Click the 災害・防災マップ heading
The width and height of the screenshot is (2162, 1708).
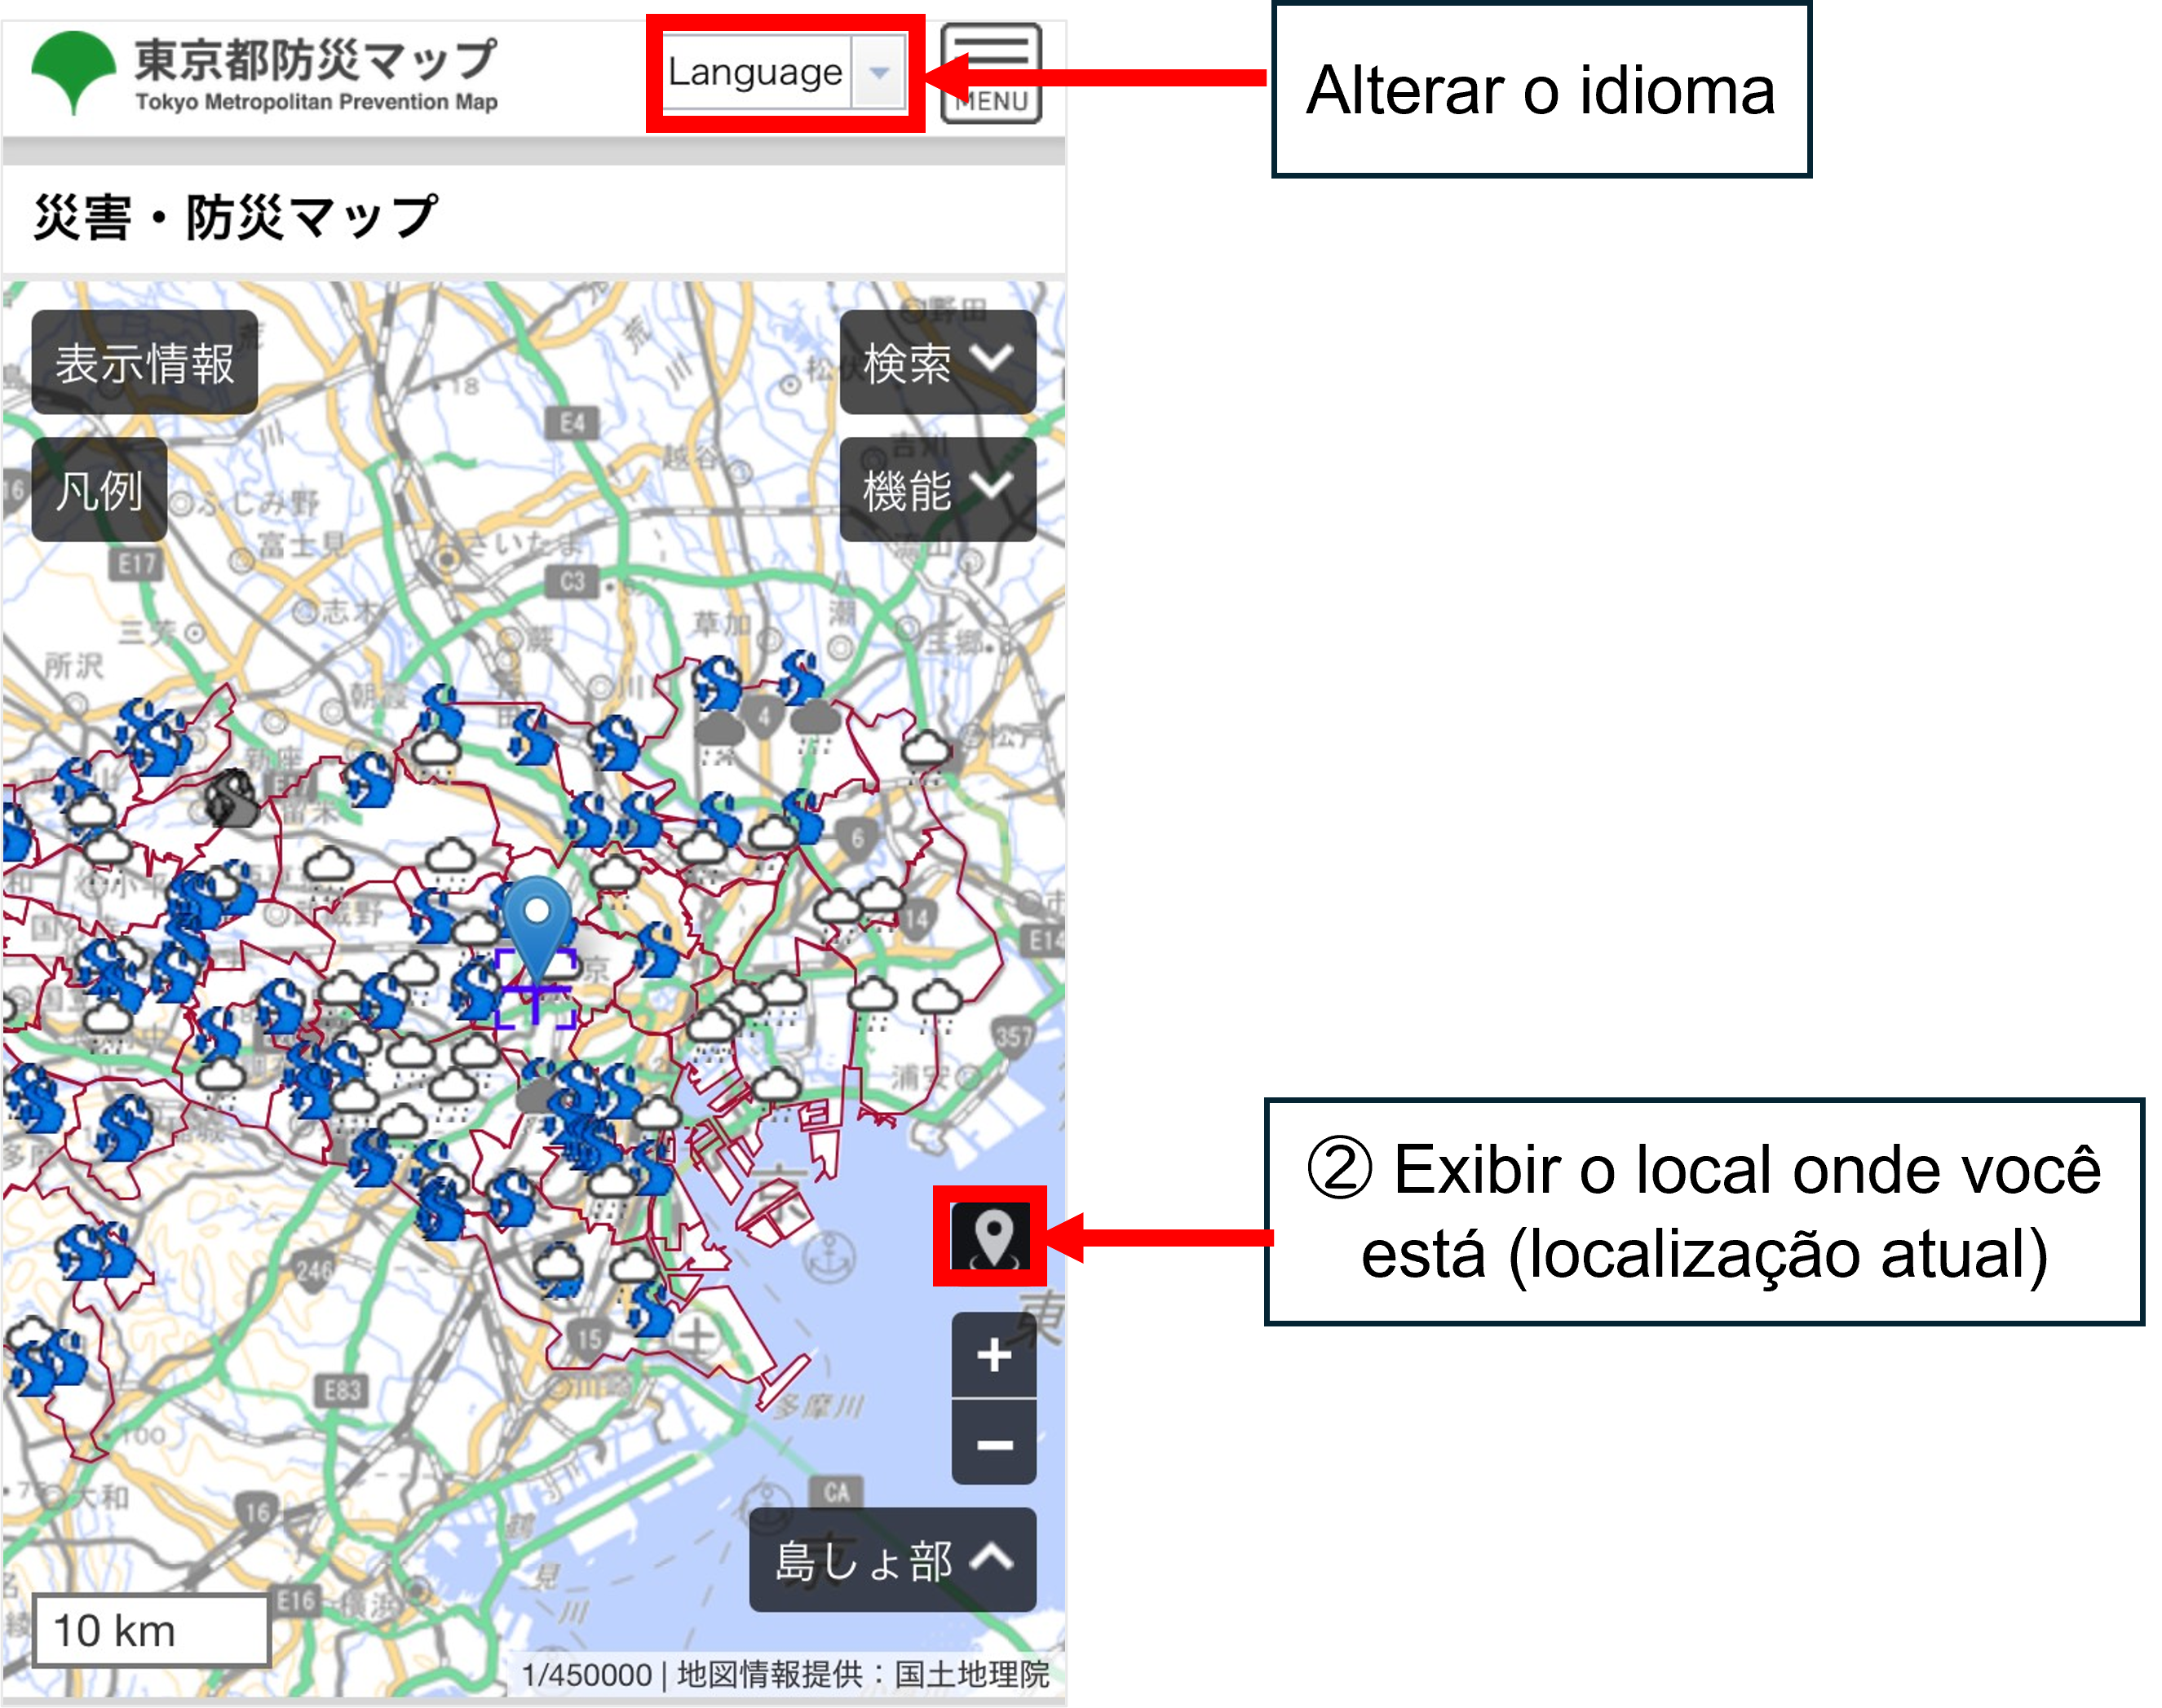click(235, 218)
